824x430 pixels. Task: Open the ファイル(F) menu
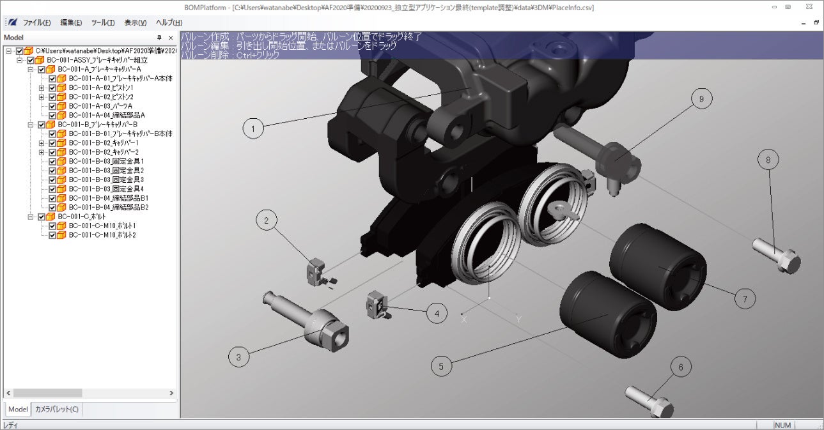(37, 22)
